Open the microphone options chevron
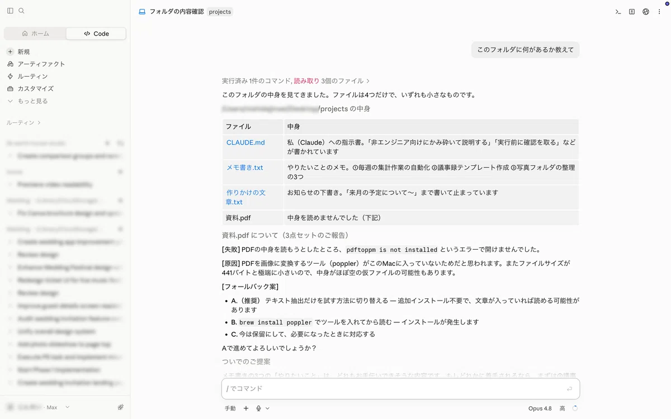Screen dimensions: 671x419 pyautogui.click(x=267, y=408)
